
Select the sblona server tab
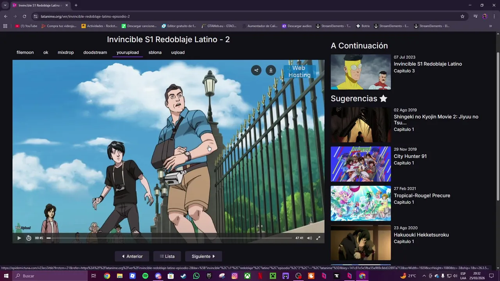(x=155, y=52)
